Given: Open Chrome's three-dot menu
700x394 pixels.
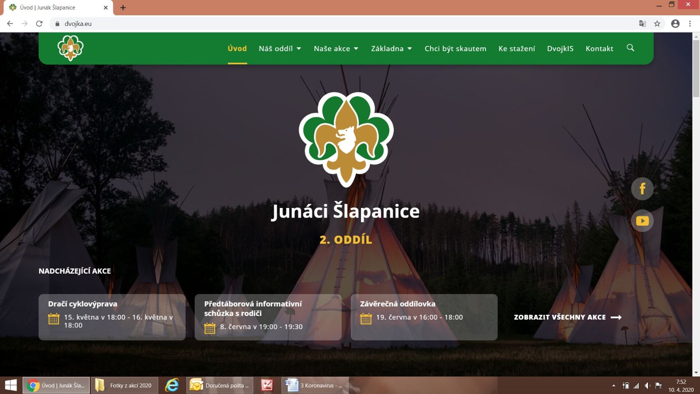Looking at the screenshot, I should tap(690, 24).
